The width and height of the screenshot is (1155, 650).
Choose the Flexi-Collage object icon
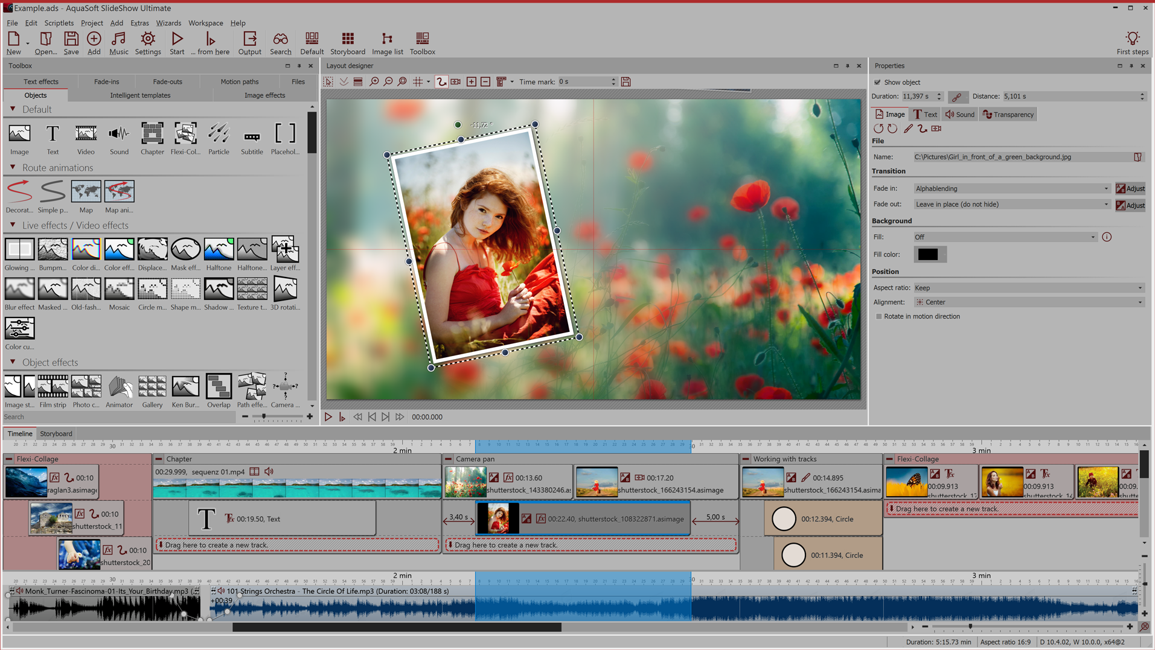(x=185, y=138)
